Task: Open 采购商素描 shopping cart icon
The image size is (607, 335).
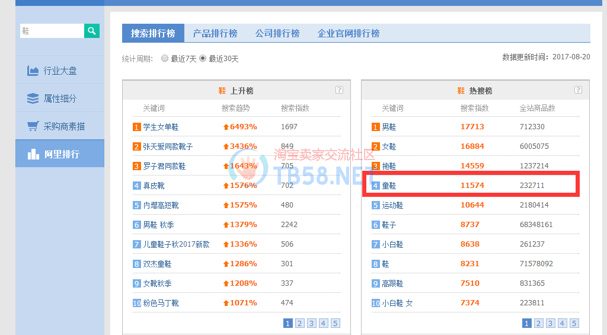Action: [33, 126]
